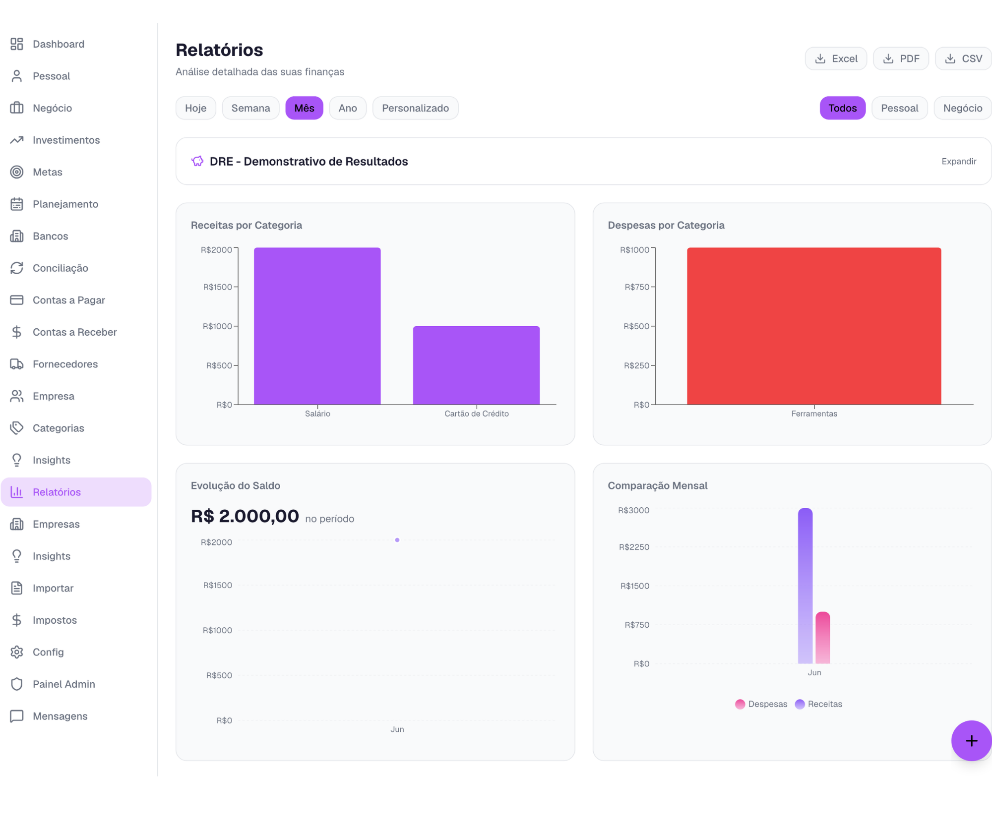Select the Negócio briefcase icon
The image size is (992, 833).
coord(17,108)
